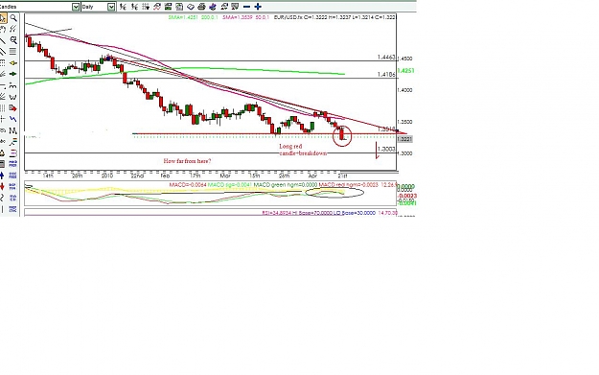This screenshot has width=599, height=375.
Task: Click the green double-arrow tool
Action: point(13,74)
